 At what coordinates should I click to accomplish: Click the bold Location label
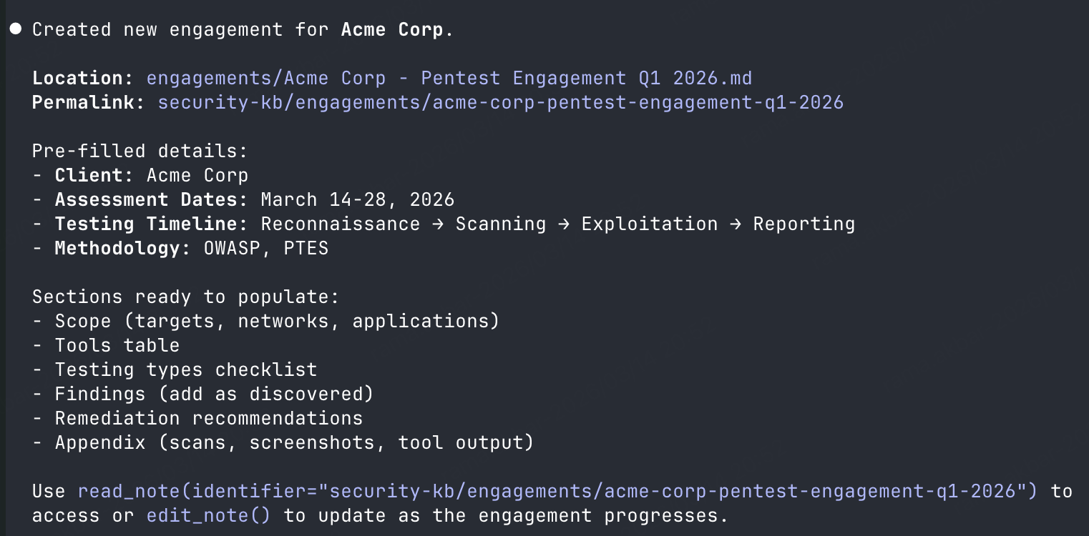tap(82, 78)
